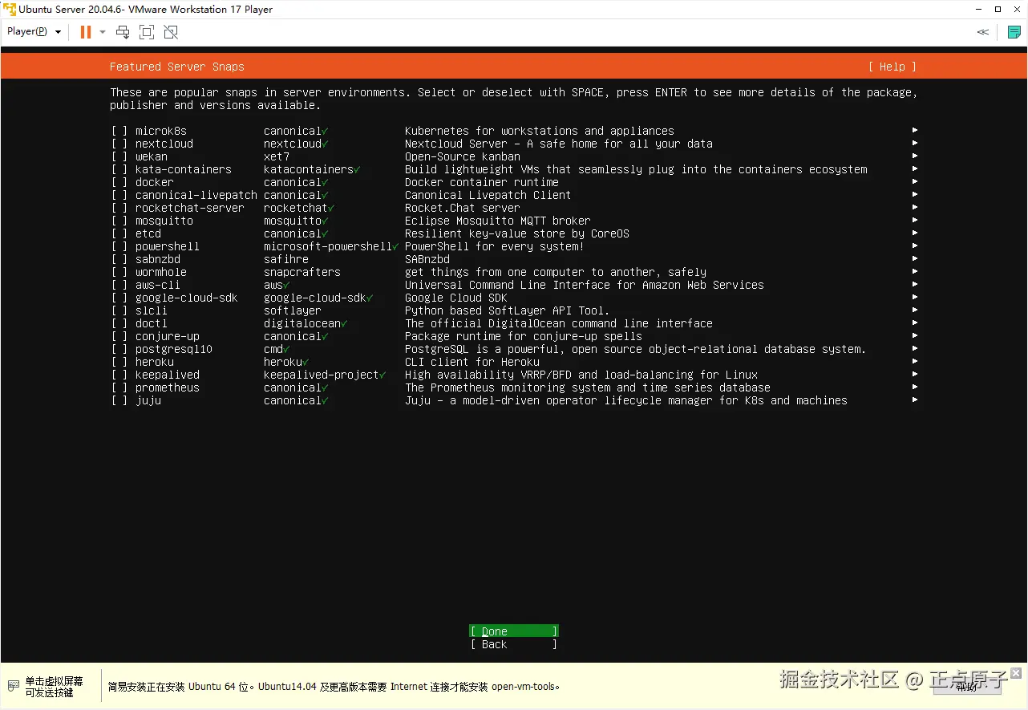Open the green notes icon
Screen dimensions: 1028x710
pos(1014,32)
